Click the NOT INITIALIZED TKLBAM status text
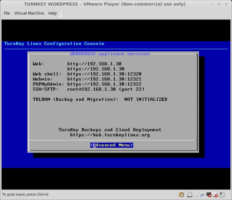232x200 pixels. (x=146, y=99)
